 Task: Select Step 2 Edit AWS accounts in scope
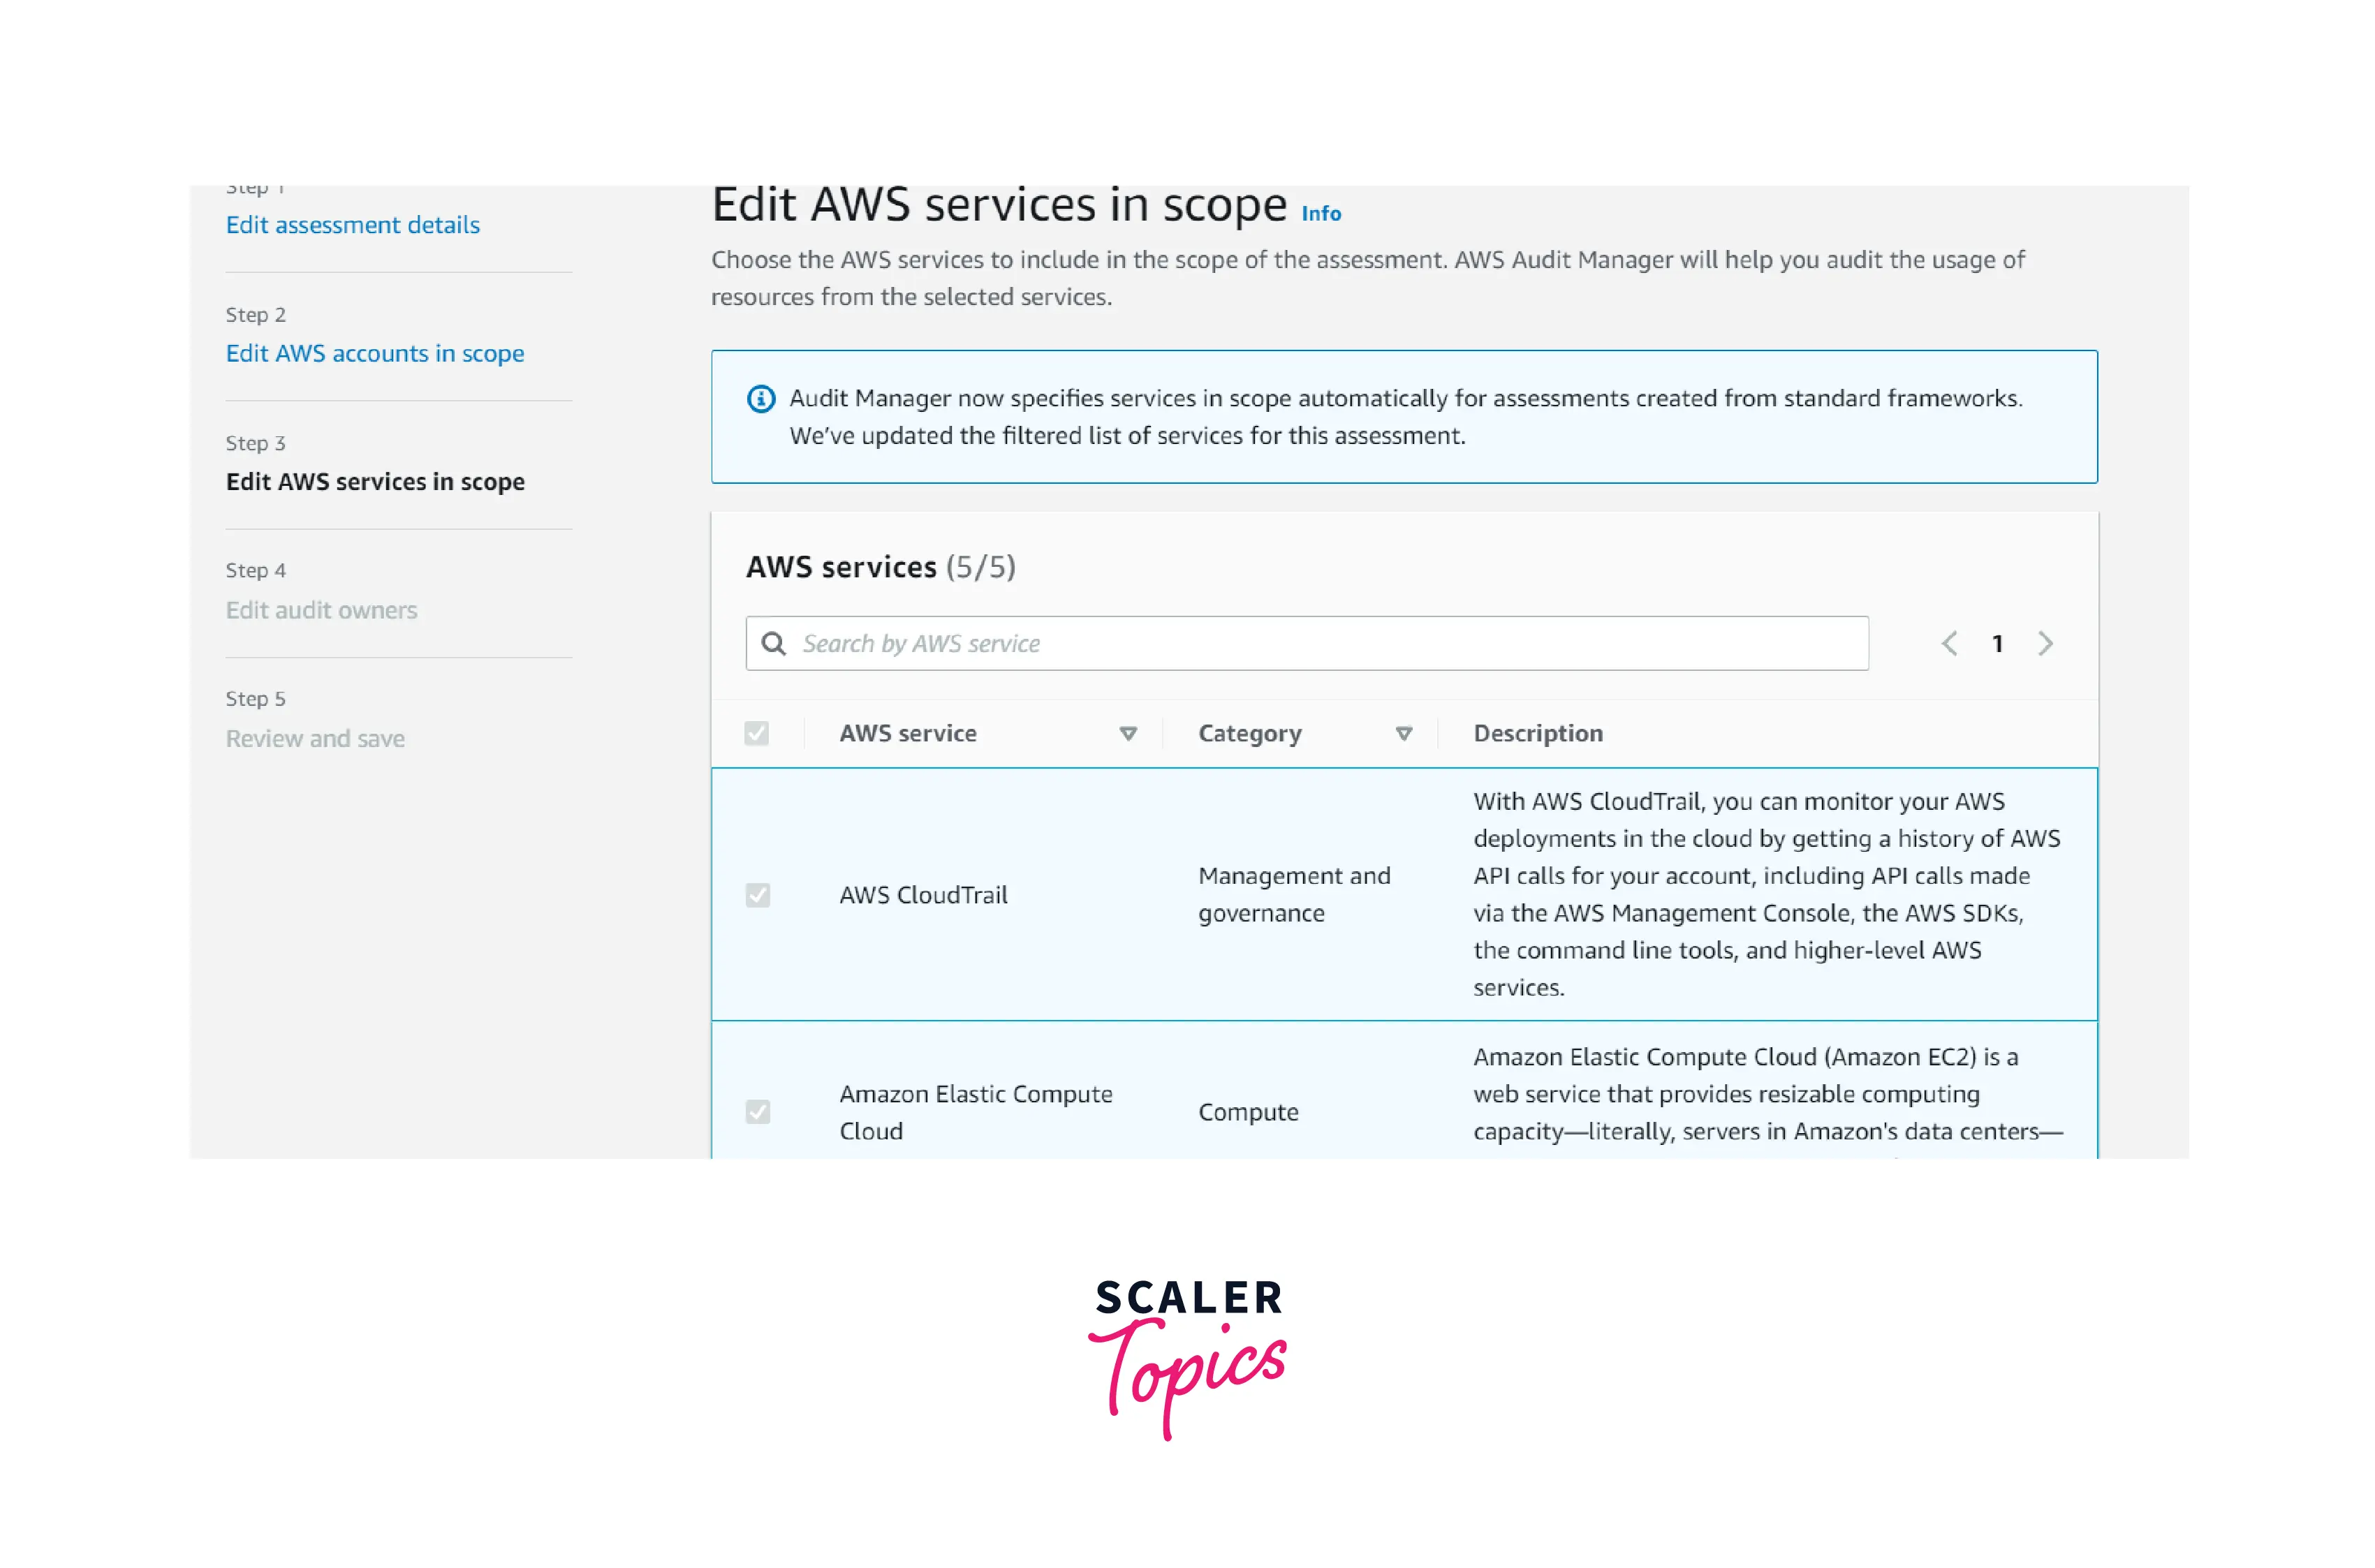374,352
